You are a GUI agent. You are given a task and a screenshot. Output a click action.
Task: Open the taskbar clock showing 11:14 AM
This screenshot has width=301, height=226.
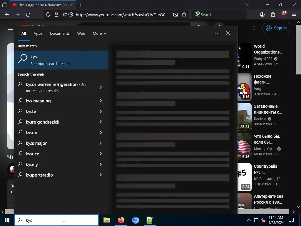tap(276, 220)
